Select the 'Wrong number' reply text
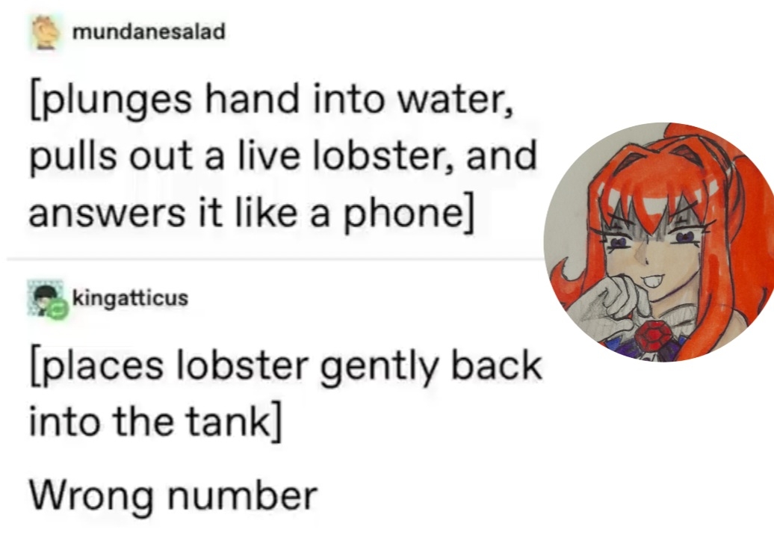Viewport: 774px width, 538px height. pos(173,495)
